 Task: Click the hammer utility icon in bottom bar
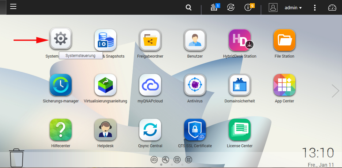(x=166, y=160)
